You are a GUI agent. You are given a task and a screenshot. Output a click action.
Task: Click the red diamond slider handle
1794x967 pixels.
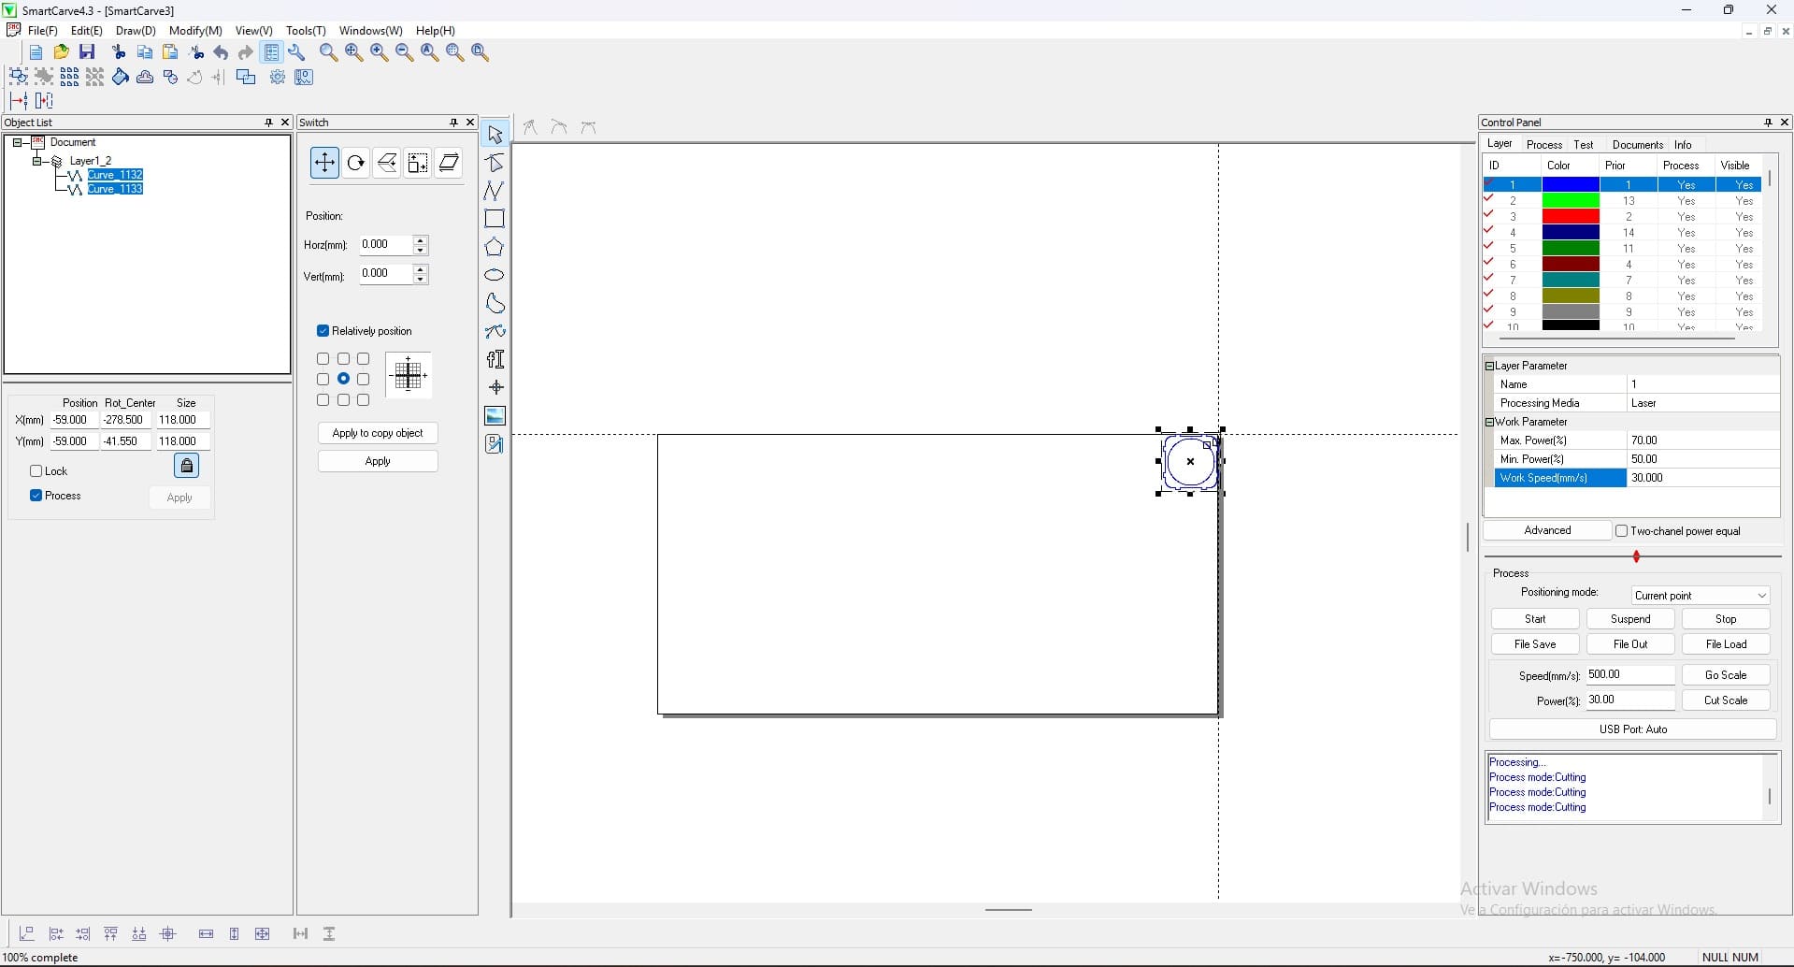(x=1636, y=556)
